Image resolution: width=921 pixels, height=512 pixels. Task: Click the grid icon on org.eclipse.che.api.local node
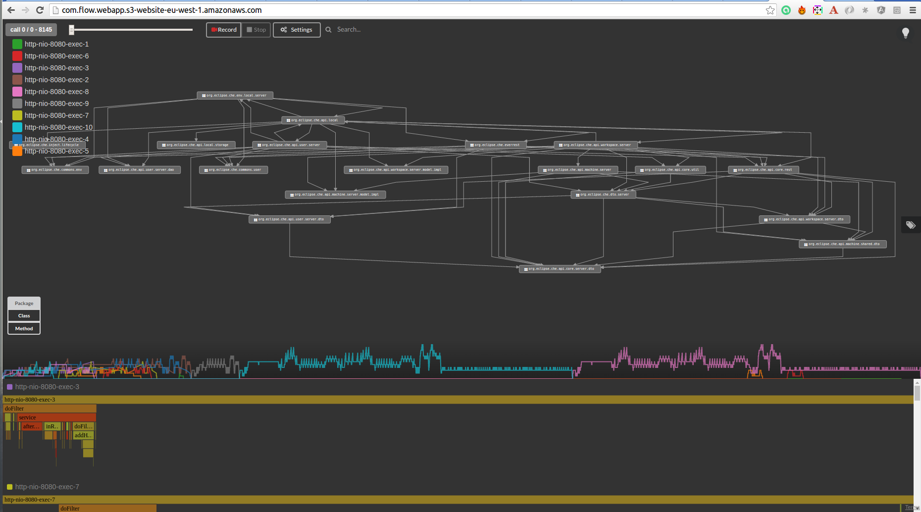(x=289, y=120)
